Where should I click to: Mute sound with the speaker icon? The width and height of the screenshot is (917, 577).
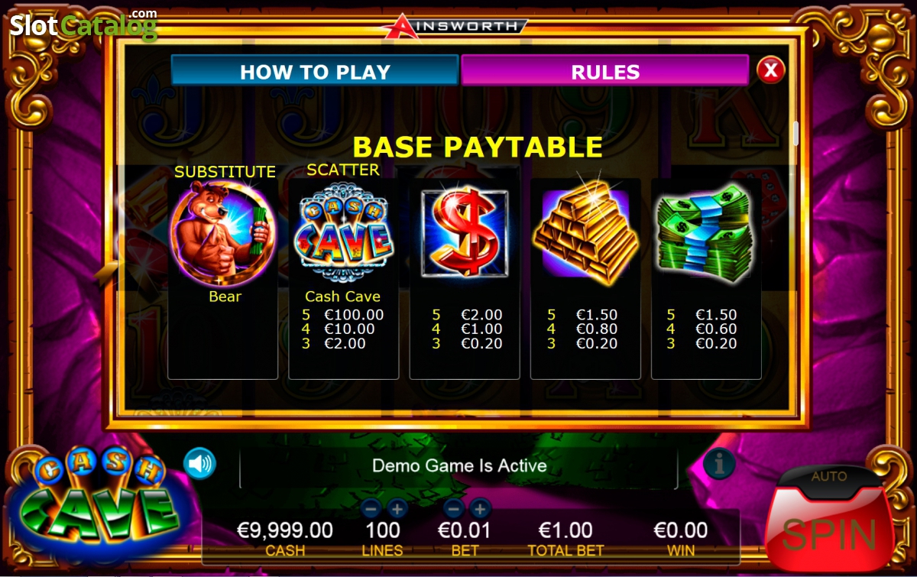(x=199, y=463)
